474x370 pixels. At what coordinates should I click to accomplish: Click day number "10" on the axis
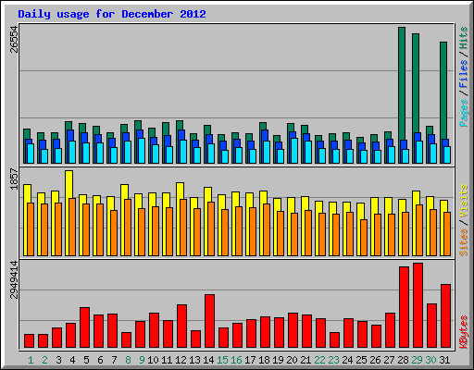[153, 360]
